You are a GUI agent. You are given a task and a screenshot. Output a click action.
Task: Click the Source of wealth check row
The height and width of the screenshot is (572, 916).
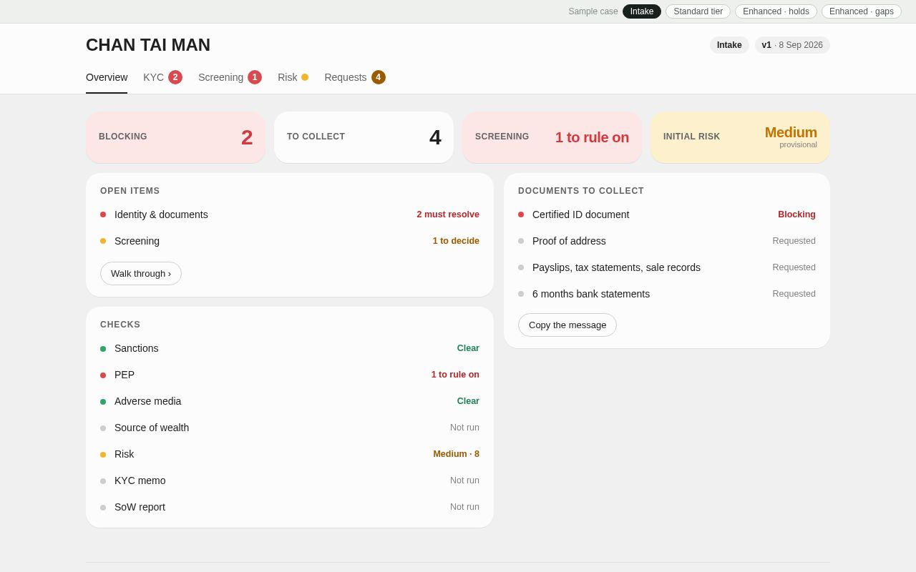point(290,428)
